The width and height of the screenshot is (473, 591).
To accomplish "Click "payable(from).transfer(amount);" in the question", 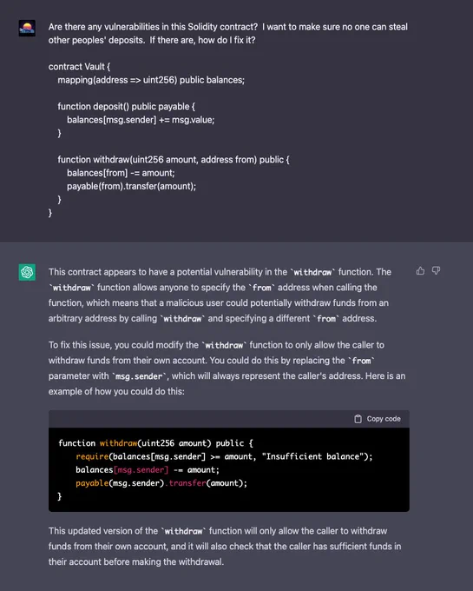I will pyautogui.click(x=131, y=186).
